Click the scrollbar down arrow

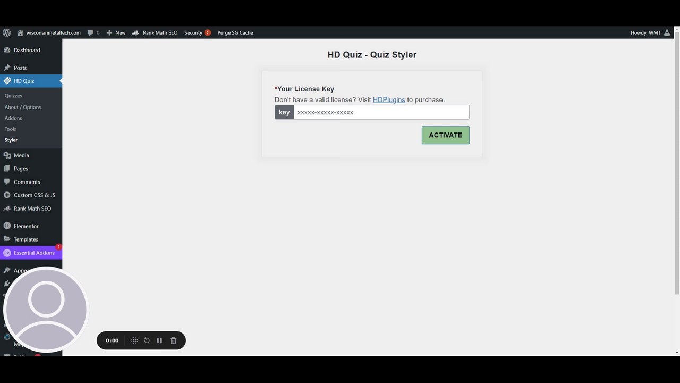click(x=677, y=353)
